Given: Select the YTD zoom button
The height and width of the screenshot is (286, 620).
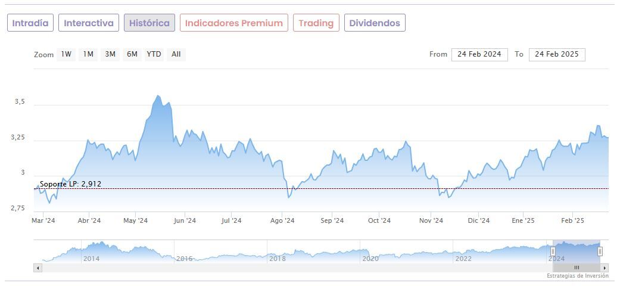Looking at the screenshot, I should pyautogui.click(x=154, y=54).
